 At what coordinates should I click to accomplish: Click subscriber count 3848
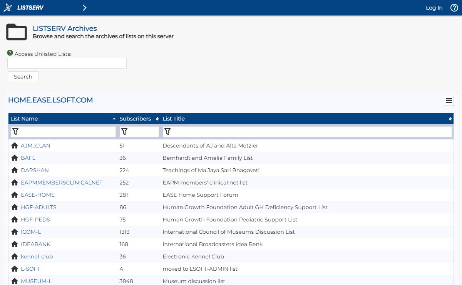click(126, 281)
